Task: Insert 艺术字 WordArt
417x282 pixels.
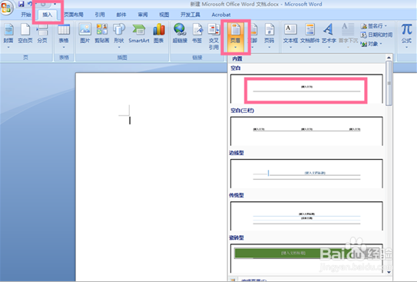Action: 329,36
